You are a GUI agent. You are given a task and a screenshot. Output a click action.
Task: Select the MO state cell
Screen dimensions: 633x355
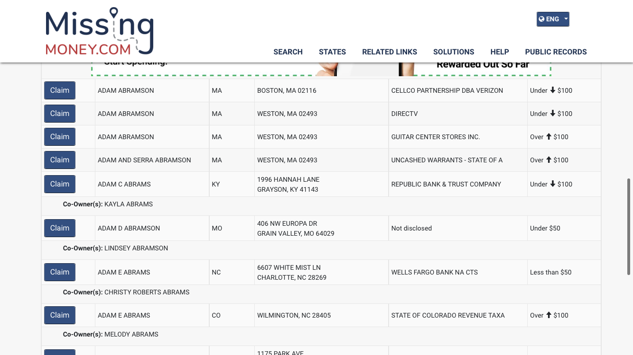point(232,228)
